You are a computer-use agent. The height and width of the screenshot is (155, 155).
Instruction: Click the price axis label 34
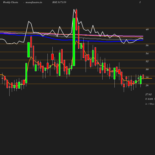coord(147,53)
